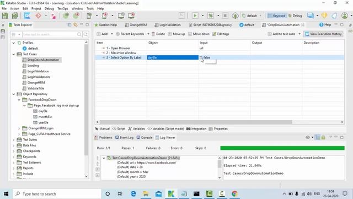Image resolution: width=353 pixels, height=199 pixels.
Task: Expand the OrangeHRMLogin folder
Action: (x=19, y=128)
